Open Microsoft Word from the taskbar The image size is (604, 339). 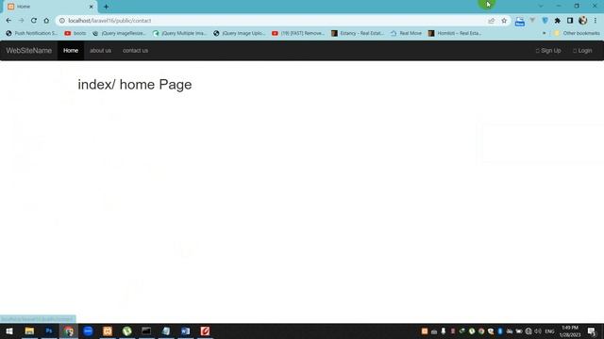pyautogui.click(x=185, y=331)
